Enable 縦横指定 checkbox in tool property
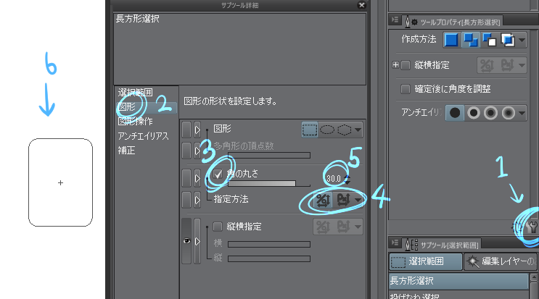 [406, 65]
